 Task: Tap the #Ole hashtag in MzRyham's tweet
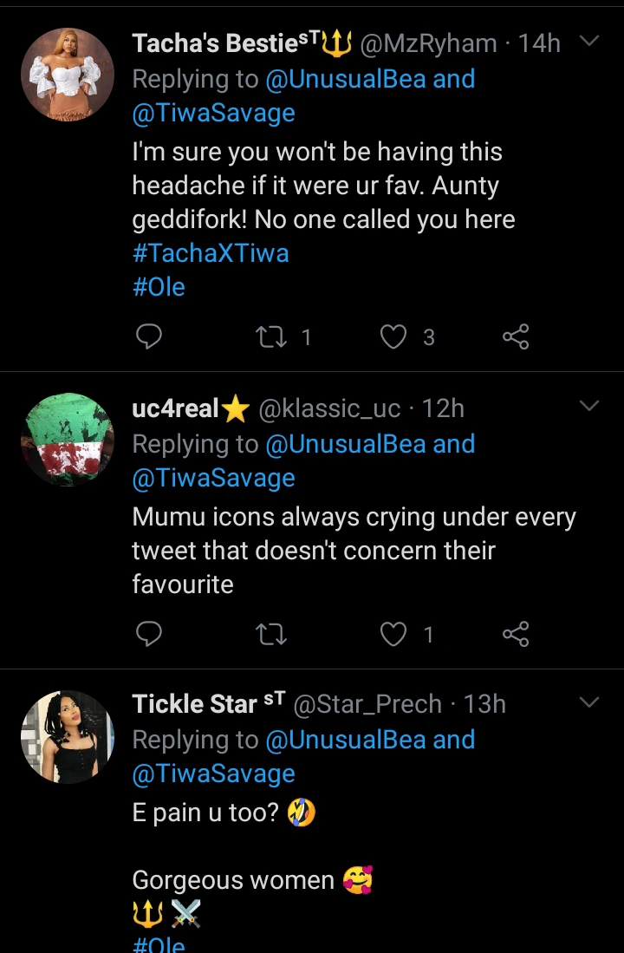159,287
